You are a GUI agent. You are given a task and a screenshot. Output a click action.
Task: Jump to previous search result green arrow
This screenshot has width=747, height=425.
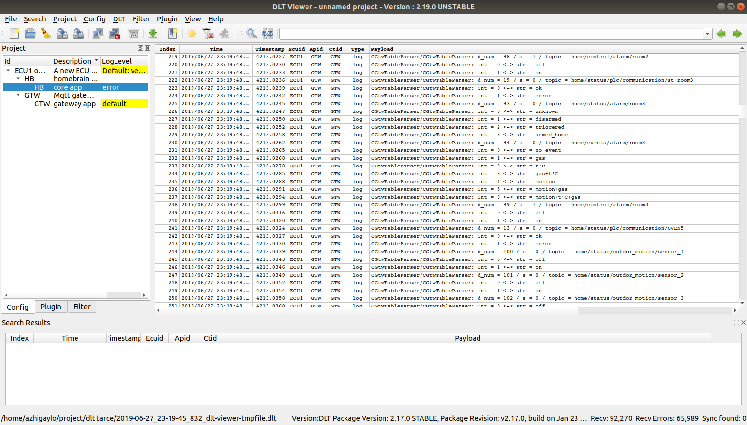click(x=721, y=34)
